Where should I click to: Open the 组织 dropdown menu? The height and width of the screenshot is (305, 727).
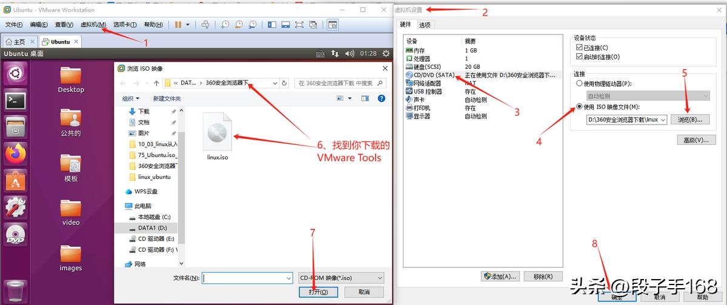130,98
